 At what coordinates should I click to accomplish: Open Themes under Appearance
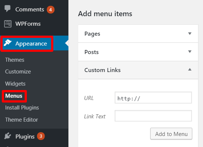pyautogui.click(x=15, y=60)
